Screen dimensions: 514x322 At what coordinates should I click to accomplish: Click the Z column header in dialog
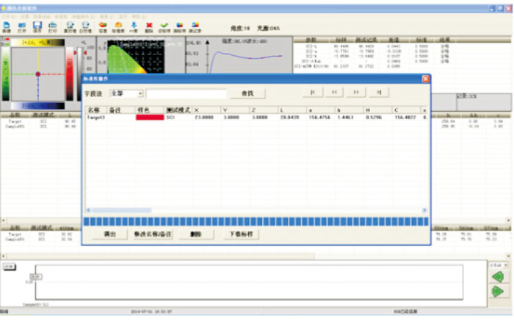(264, 110)
